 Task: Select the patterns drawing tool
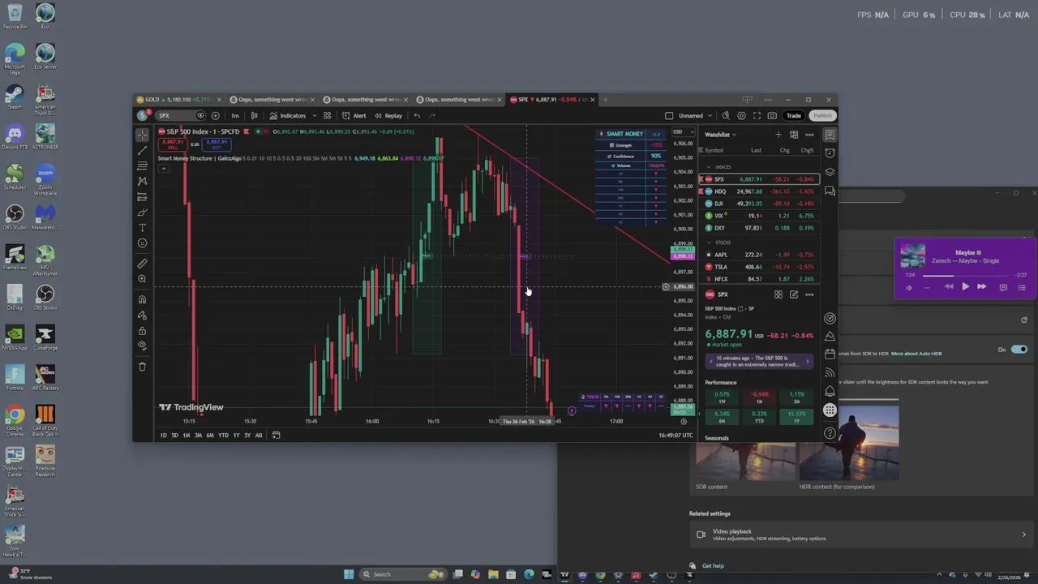[x=143, y=181]
